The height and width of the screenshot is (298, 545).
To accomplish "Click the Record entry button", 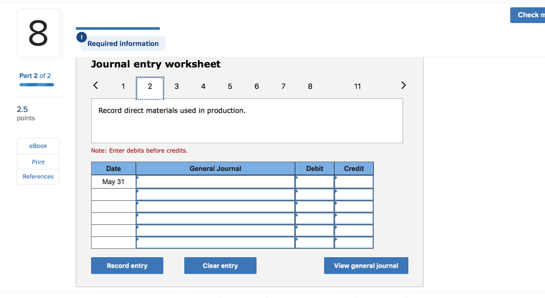I will [127, 266].
